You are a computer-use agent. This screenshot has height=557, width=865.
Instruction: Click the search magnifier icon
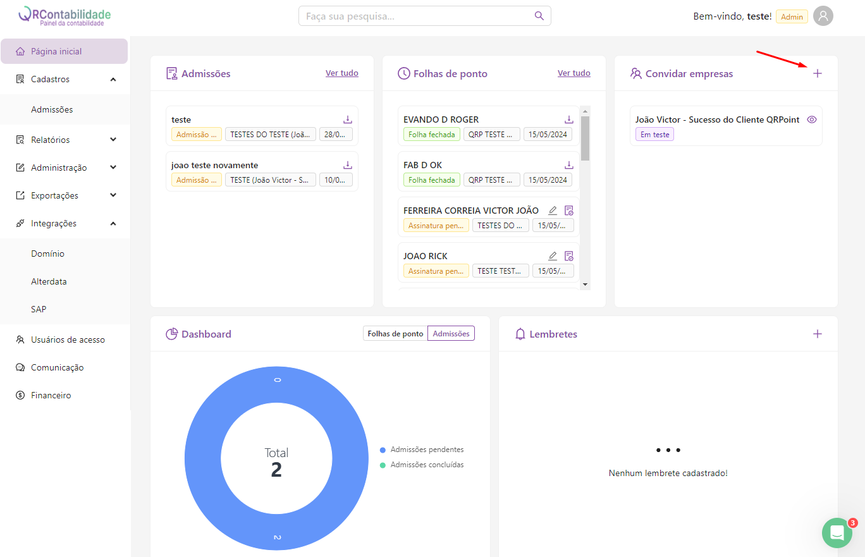pos(539,16)
